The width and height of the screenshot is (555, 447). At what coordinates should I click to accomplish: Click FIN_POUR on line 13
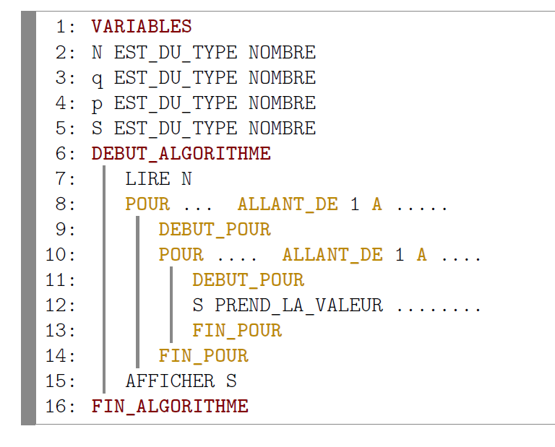coord(237,331)
